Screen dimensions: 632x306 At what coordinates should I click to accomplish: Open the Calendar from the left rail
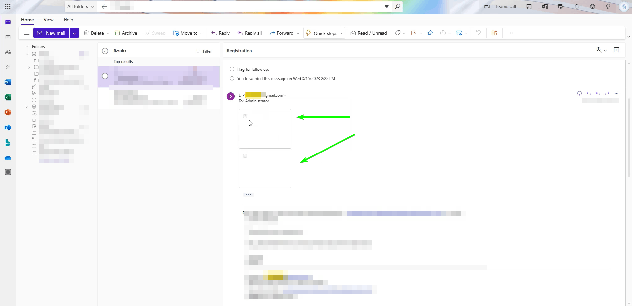point(8,37)
